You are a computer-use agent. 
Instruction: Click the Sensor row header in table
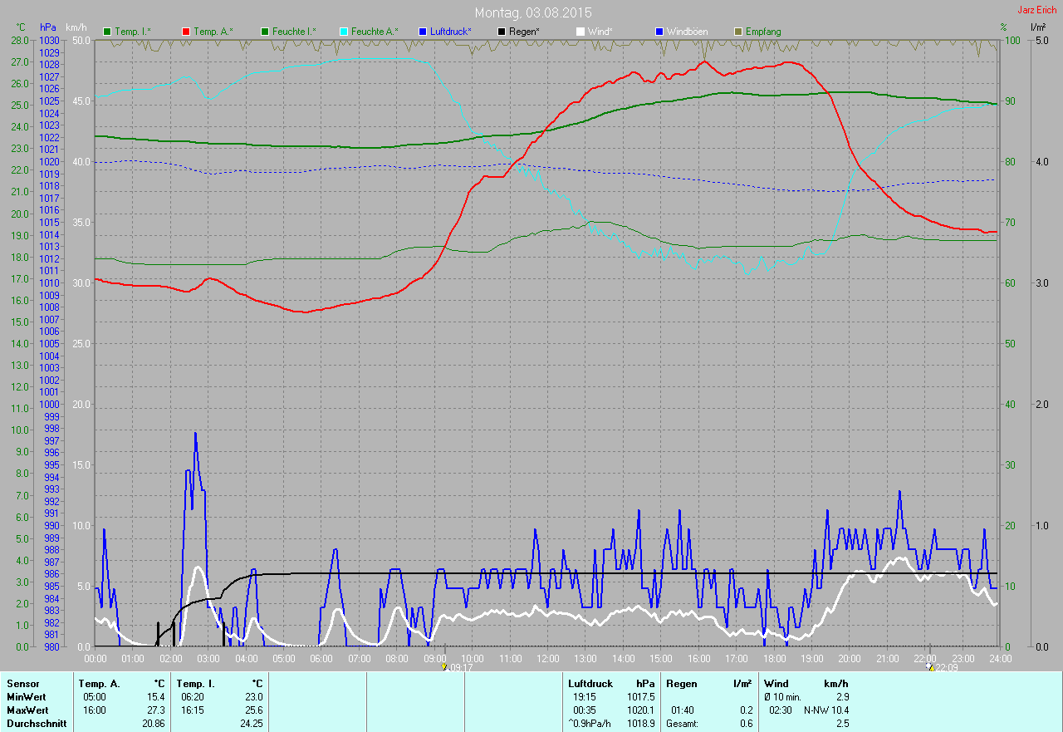click(x=22, y=684)
